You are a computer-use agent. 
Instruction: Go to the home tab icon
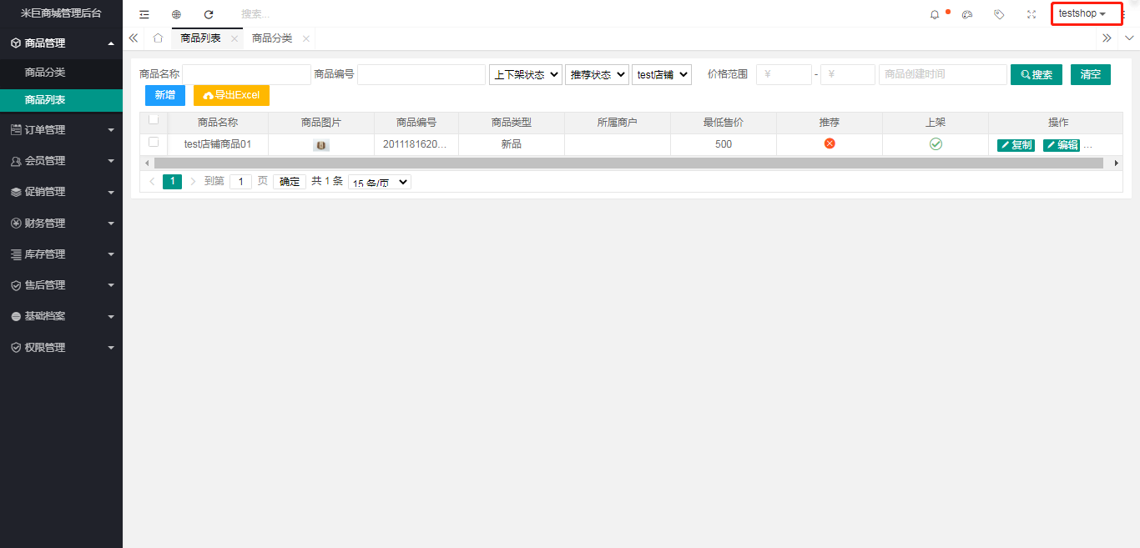coord(158,38)
